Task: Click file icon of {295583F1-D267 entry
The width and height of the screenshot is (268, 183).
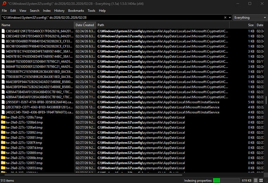Action: pyautogui.click(x=3, y=102)
